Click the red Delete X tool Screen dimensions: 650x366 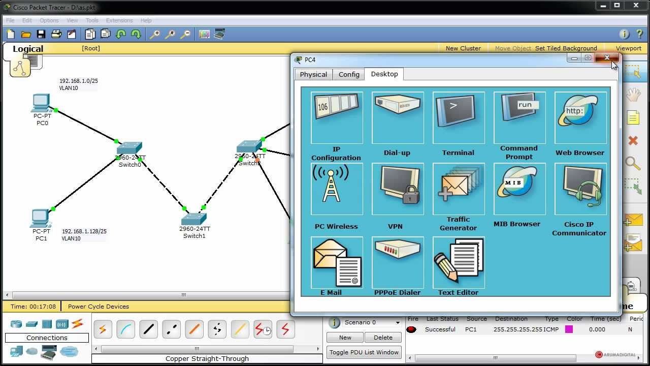[633, 140]
